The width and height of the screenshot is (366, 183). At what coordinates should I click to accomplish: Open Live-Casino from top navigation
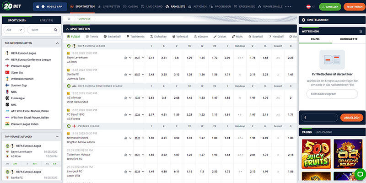pyautogui.click(x=152, y=6)
